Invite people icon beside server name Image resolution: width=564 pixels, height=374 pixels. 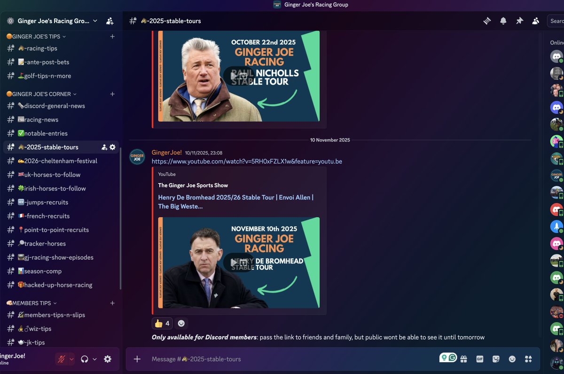(x=110, y=21)
